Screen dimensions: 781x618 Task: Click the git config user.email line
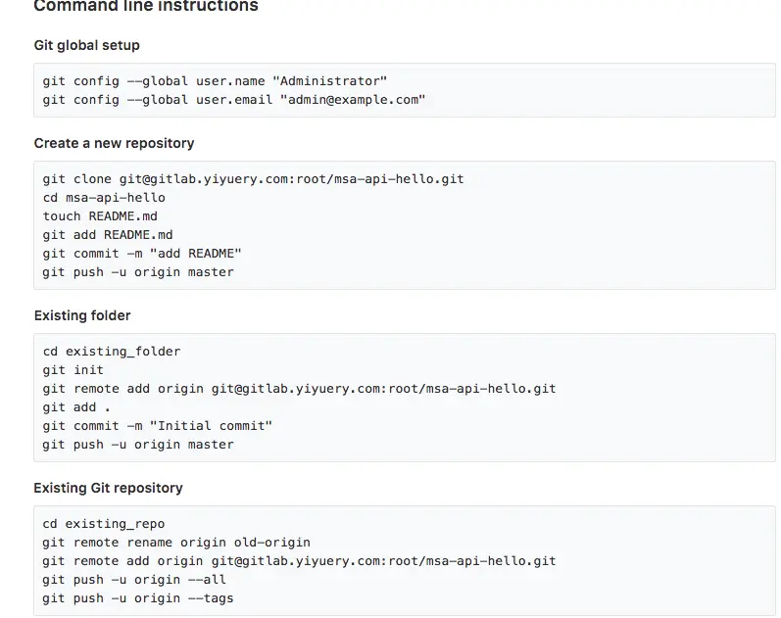point(234,100)
